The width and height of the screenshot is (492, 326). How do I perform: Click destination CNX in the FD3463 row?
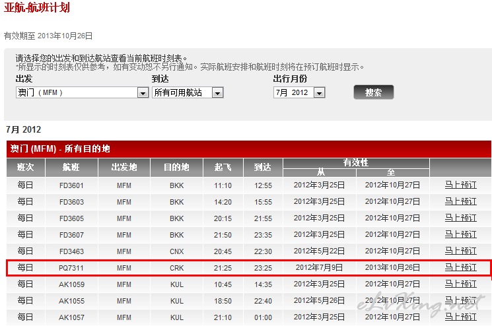coord(176,251)
